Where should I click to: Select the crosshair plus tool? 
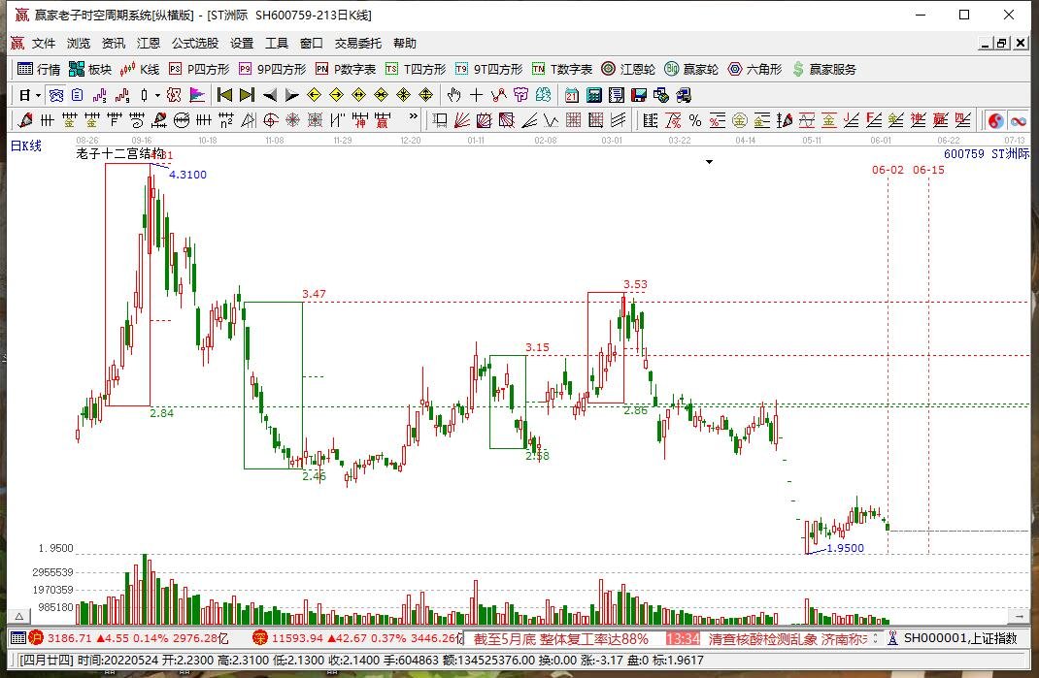(x=476, y=95)
